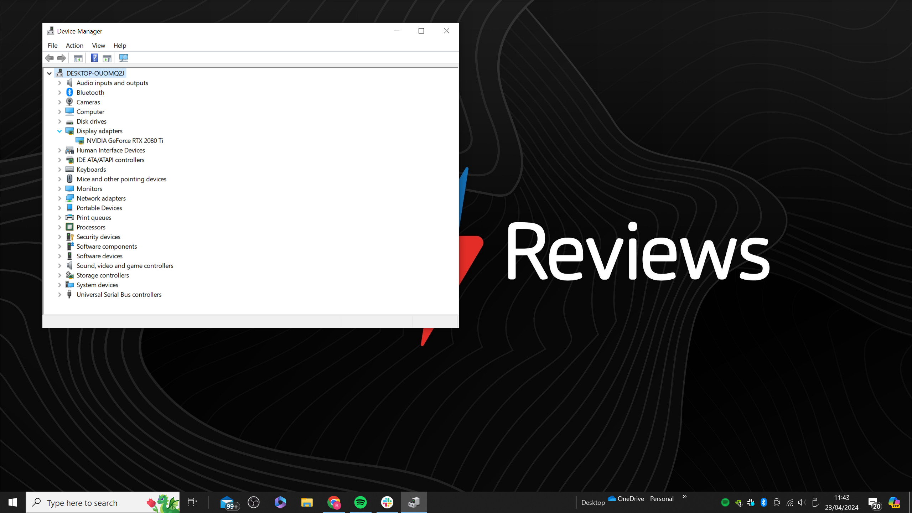Viewport: 912px width, 513px height.
Task: Open Slack from the taskbar
Action: [387, 502]
